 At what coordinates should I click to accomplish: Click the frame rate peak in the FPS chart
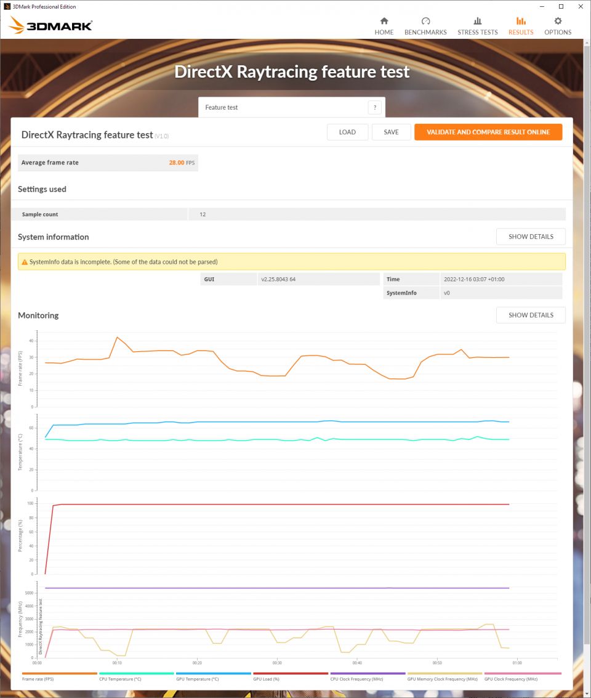[117, 338]
